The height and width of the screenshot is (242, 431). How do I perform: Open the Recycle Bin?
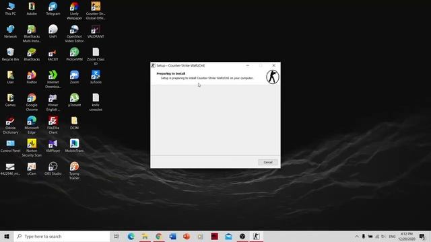point(11,54)
